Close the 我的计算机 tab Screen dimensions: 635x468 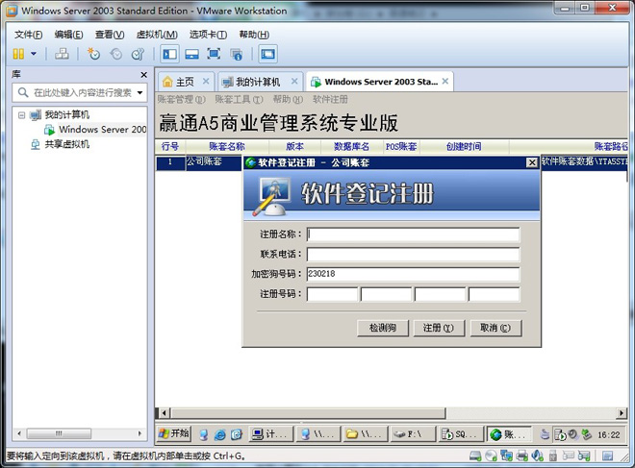point(294,82)
